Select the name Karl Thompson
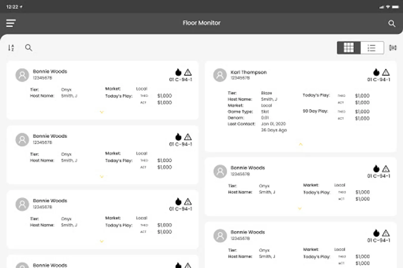 click(248, 72)
